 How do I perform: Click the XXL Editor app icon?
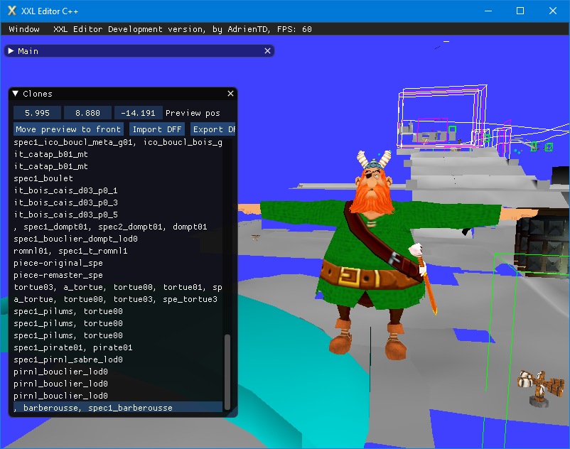[x=11, y=11]
